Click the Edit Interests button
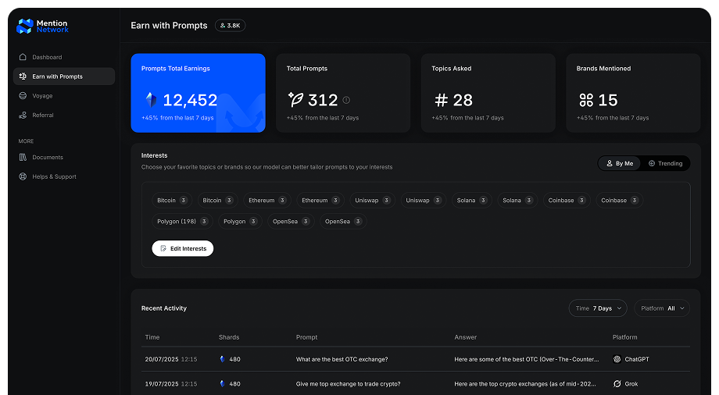Image resolution: width=719 pixels, height=395 pixels. click(182, 248)
